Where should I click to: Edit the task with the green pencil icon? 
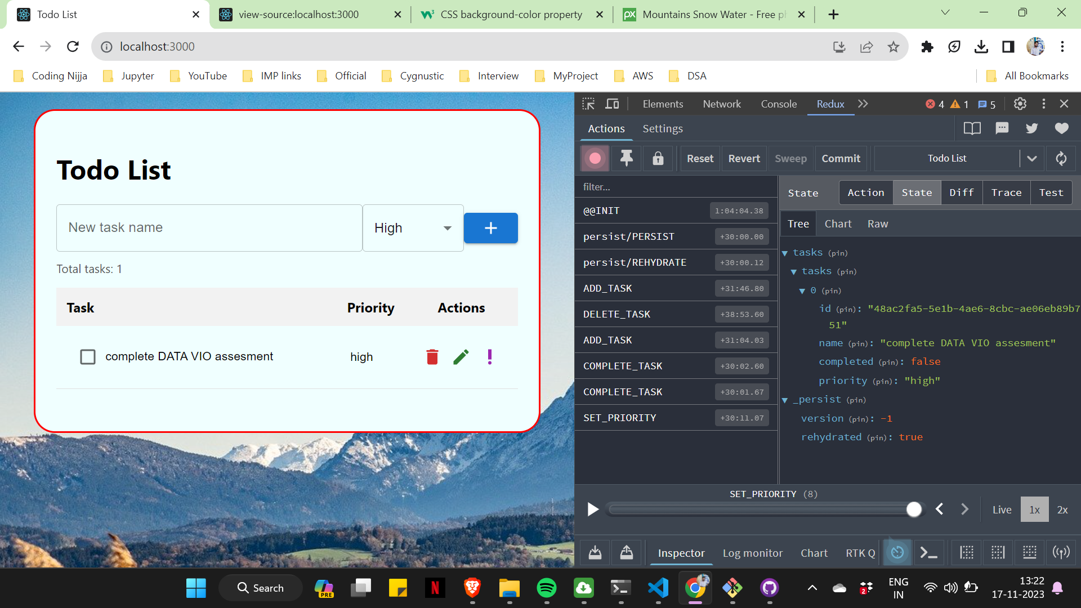[x=461, y=356]
